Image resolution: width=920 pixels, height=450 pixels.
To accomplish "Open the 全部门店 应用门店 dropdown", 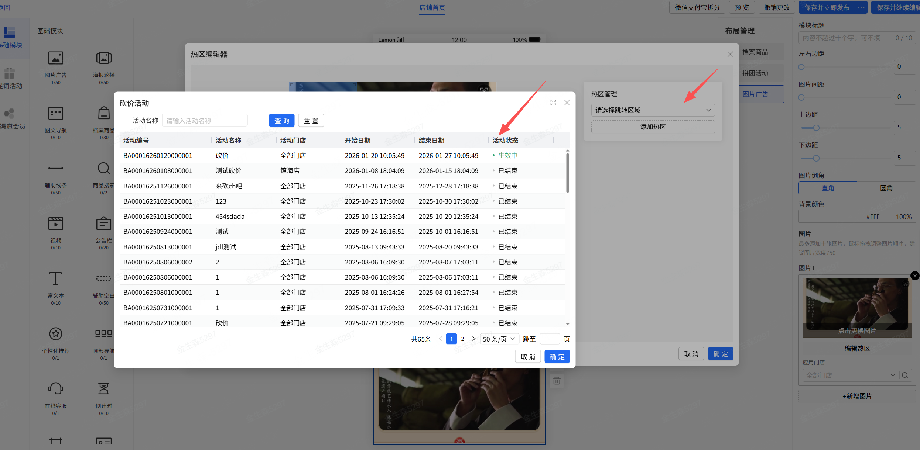I will [849, 375].
